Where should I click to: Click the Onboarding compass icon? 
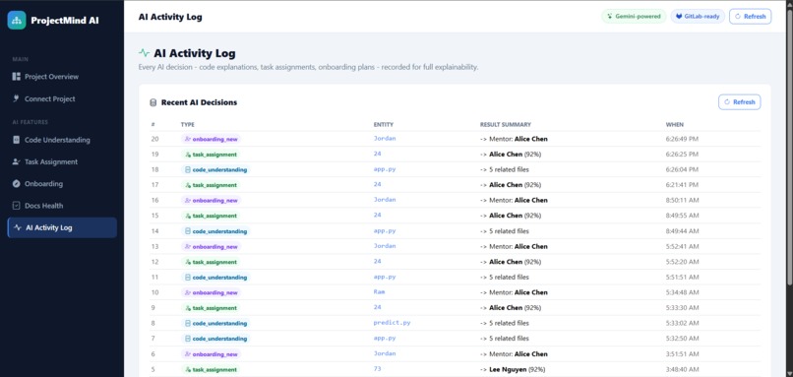point(16,184)
